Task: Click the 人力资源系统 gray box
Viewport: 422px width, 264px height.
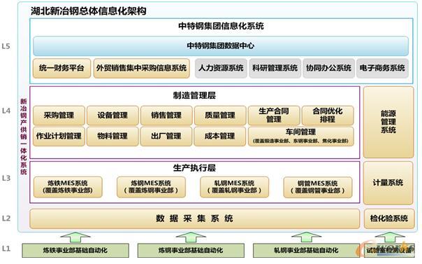Action: (221, 68)
